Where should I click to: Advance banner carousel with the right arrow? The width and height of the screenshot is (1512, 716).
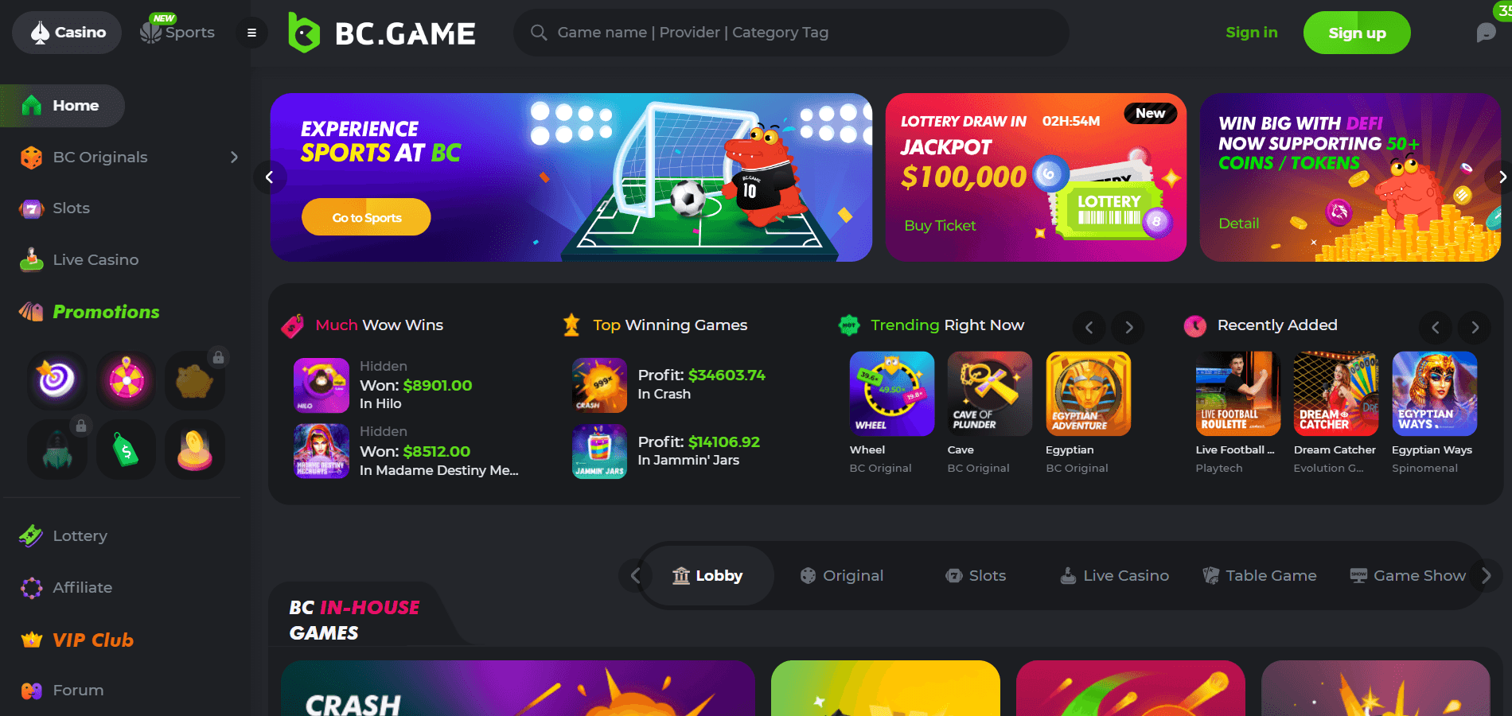pyautogui.click(x=1500, y=177)
